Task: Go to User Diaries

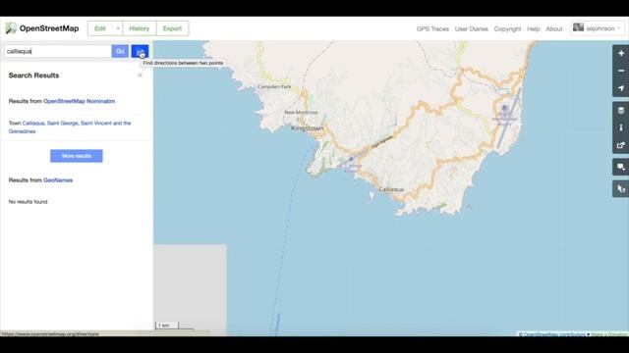Action: [472, 28]
